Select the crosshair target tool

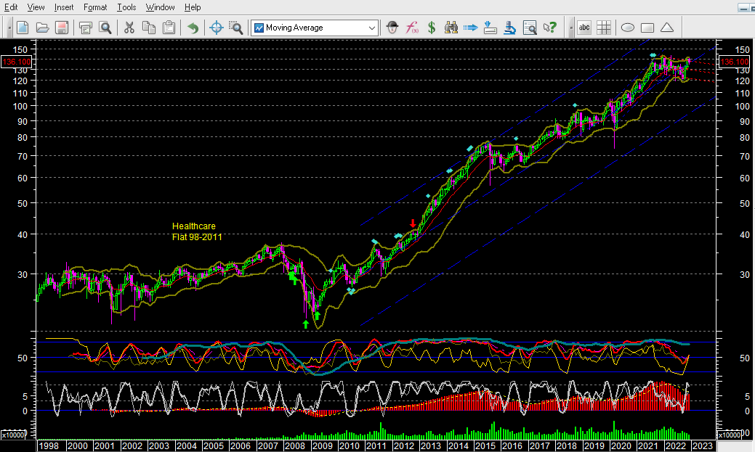pyautogui.click(x=216, y=28)
